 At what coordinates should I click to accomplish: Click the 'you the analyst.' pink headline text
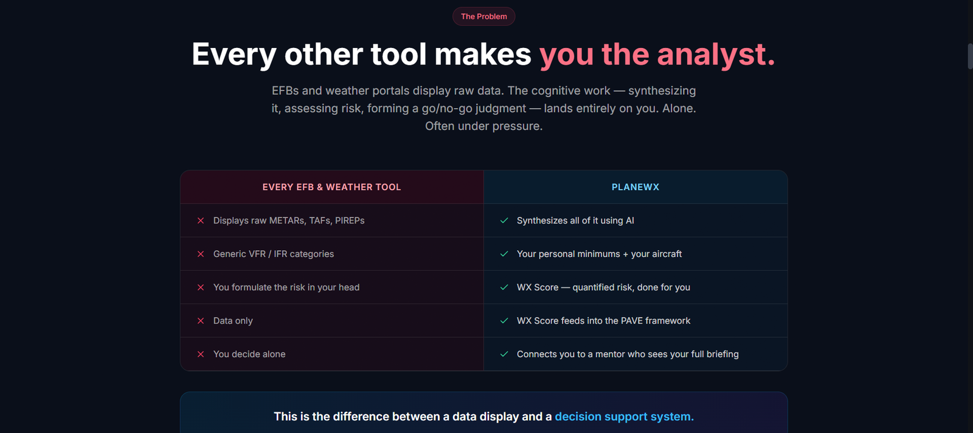pos(657,54)
